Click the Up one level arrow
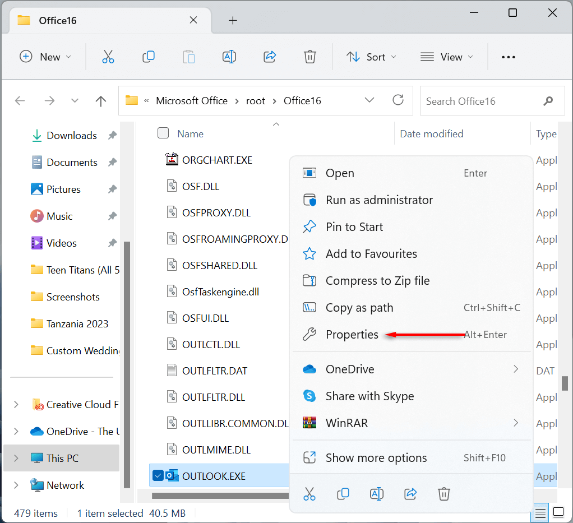This screenshot has width=573, height=523. [x=101, y=101]
